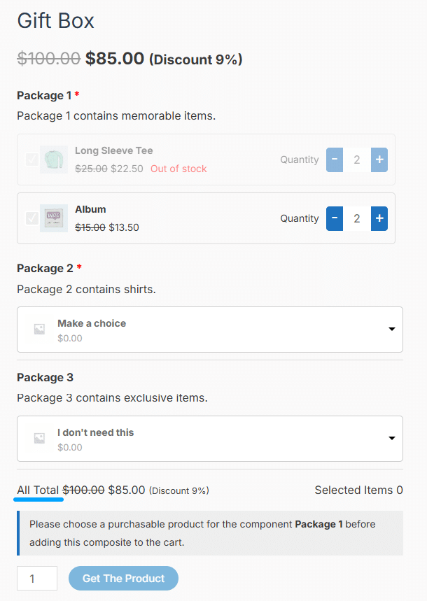Click placeholder image icon in Package 3 dropdown
Image resolution: width=427 pixels, height=601 pixels.
tap(39, 438)
